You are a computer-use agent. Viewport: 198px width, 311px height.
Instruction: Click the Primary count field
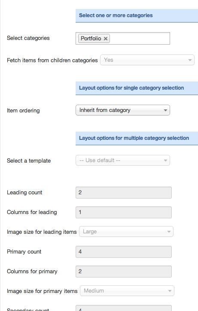coord(124,252)
